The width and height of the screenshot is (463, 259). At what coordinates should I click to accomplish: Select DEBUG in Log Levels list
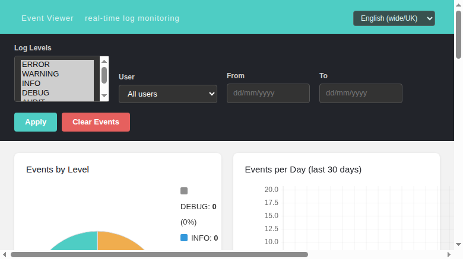click(58, 92)
